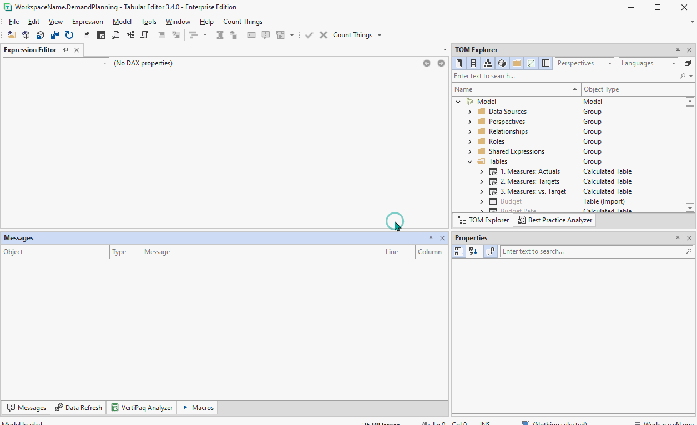Create new DAX query document icon
697x425 pixels.
click(87, 35)
